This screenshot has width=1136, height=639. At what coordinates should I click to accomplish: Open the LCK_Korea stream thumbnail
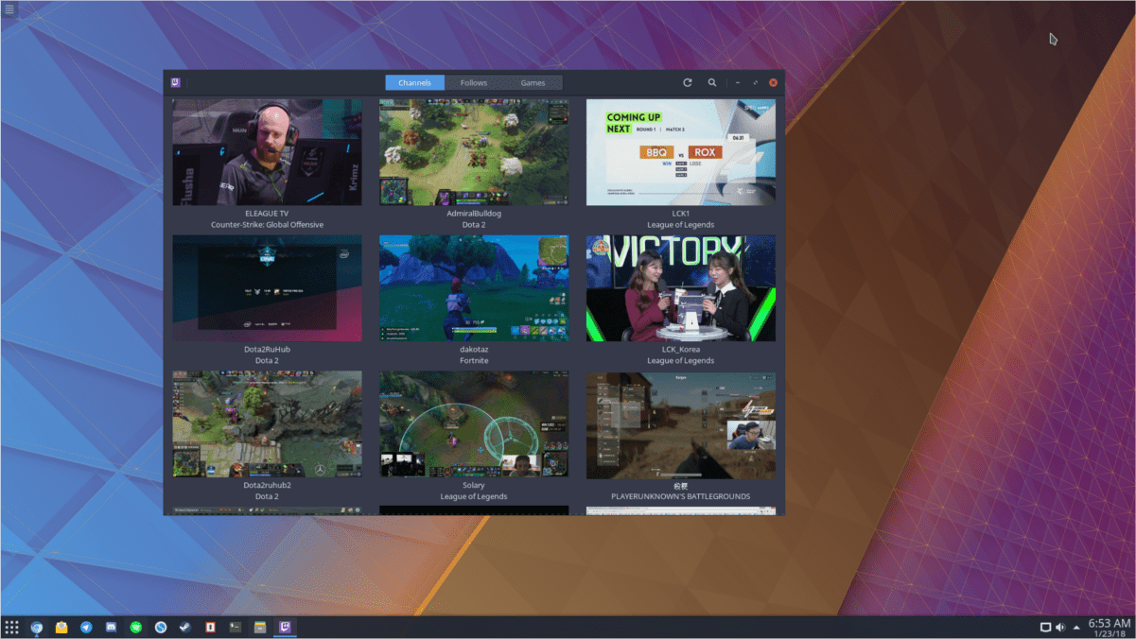680,288
